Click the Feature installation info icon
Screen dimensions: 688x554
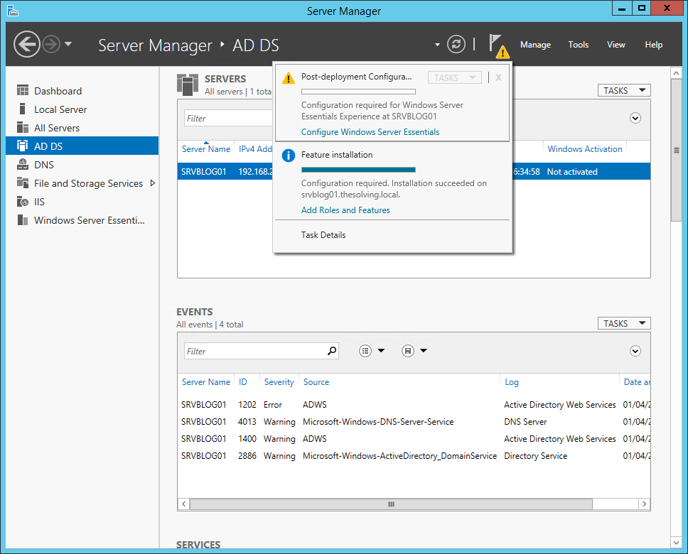289,156
